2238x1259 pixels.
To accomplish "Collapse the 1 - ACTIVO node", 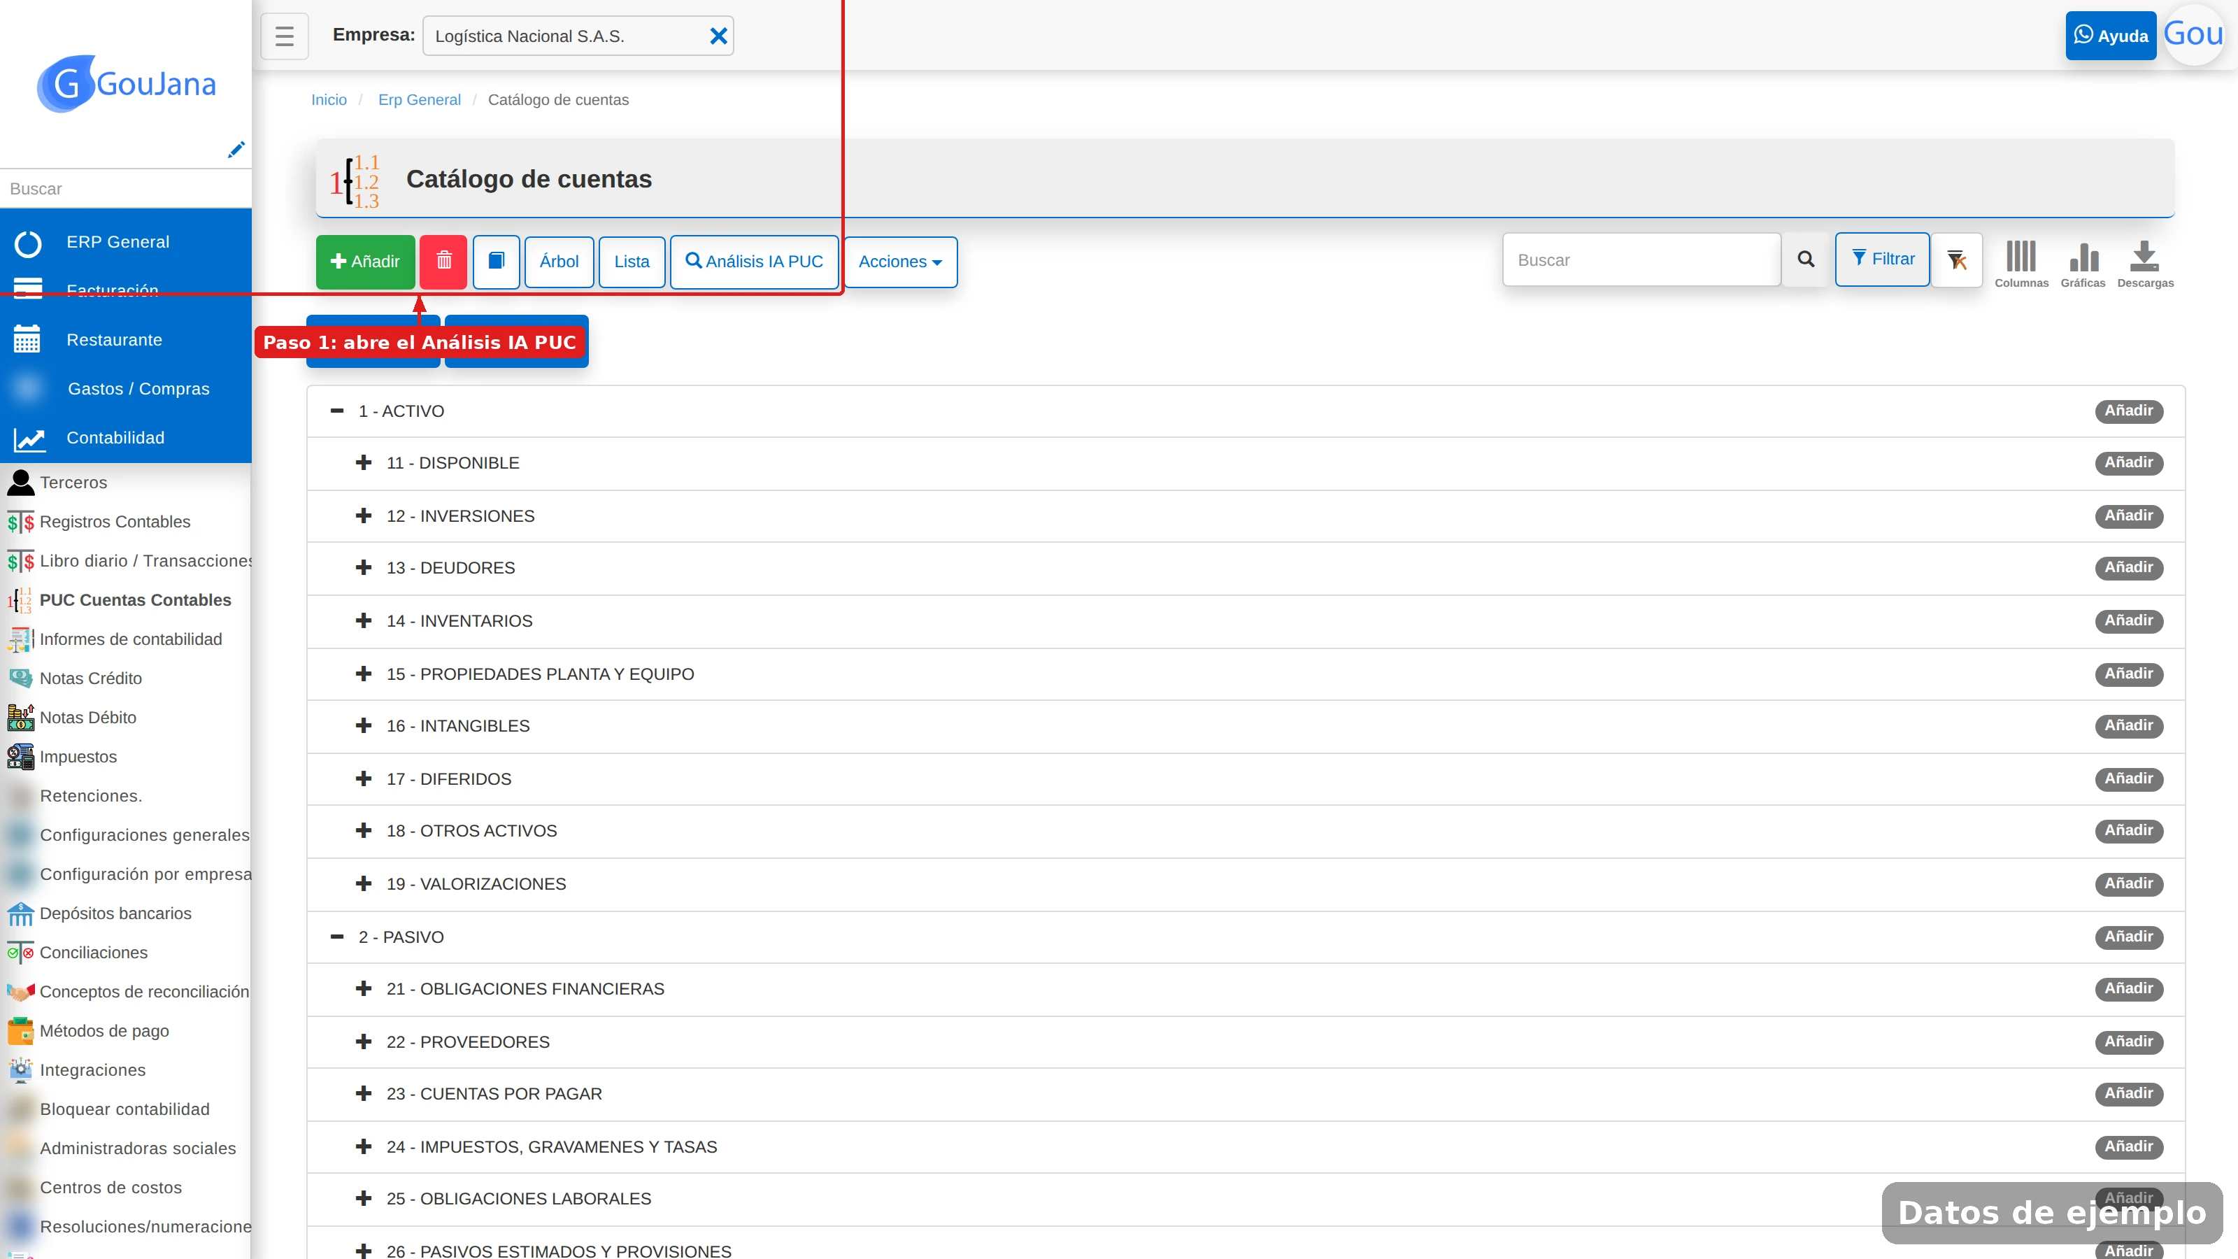I will coord(337,411).
